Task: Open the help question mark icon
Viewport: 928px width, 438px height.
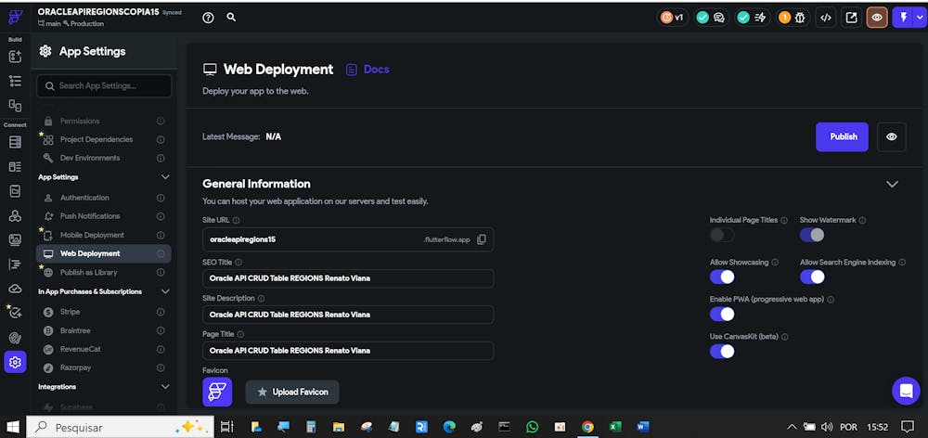Action: (208, 17)
